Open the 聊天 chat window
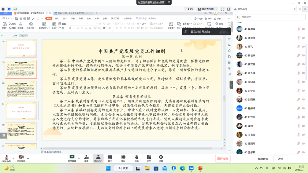This screenshot has height=173, width=308. click(x=110, y=158)
